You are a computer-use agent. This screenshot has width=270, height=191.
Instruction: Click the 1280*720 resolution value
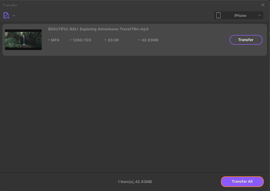coord(82,40)
